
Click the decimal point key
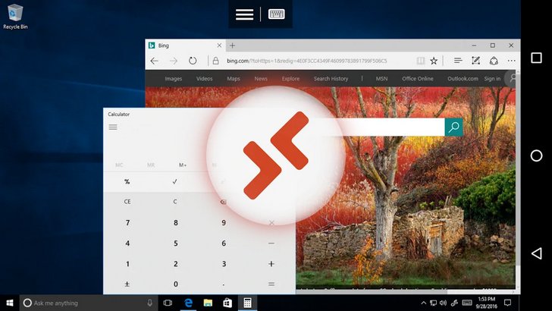point(224,284)
